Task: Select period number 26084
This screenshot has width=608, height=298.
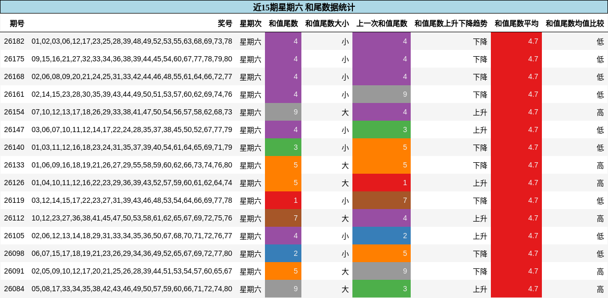Action: 15,289
